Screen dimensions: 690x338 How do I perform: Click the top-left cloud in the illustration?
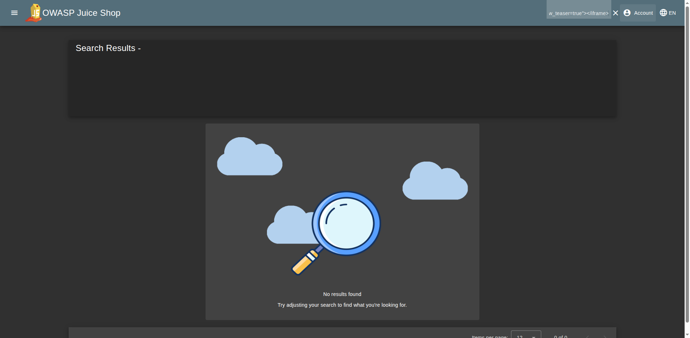(249, 158)
